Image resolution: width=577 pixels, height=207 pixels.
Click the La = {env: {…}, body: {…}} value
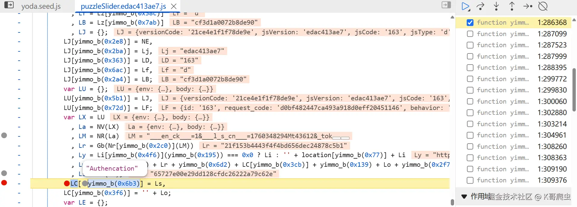[176, 127]
